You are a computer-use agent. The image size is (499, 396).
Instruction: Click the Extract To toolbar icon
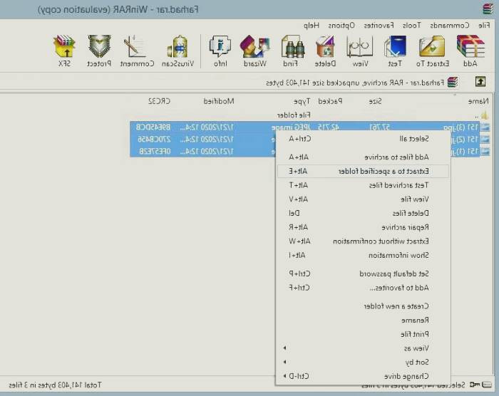[433, 50]
